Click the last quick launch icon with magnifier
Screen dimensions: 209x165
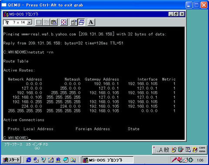point(73,160)
